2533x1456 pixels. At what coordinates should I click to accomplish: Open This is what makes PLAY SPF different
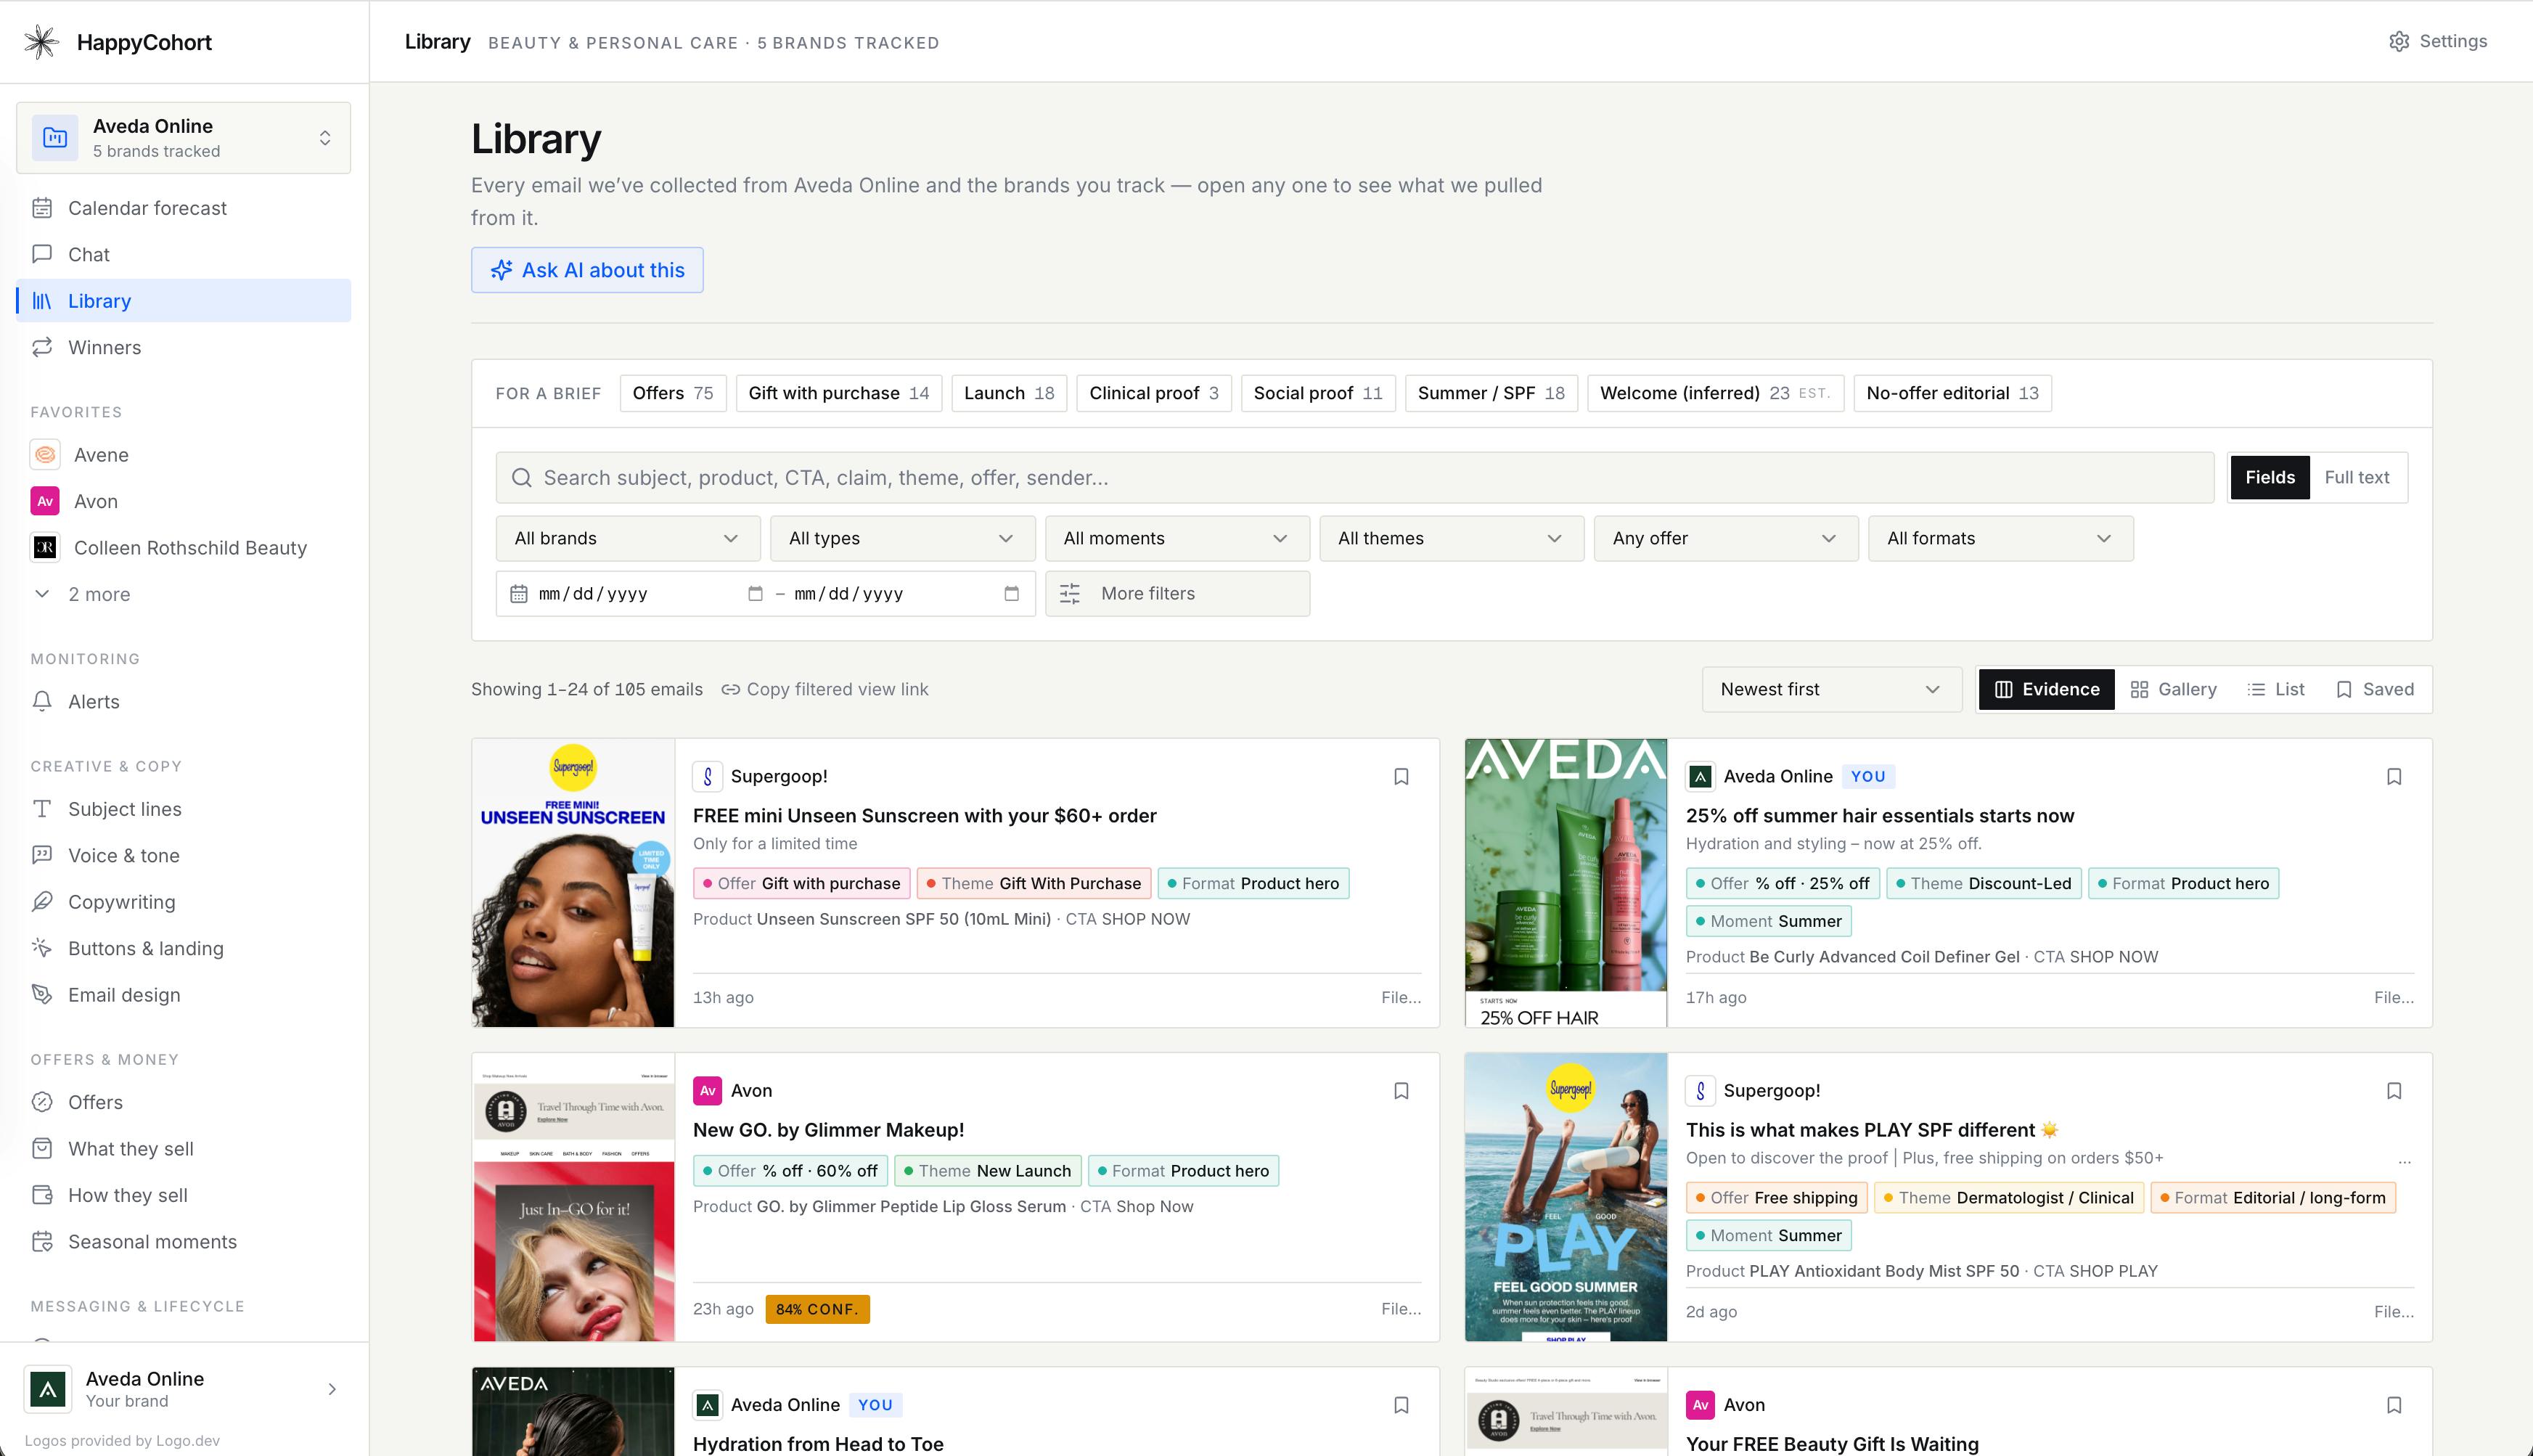coord(1872,1129)
